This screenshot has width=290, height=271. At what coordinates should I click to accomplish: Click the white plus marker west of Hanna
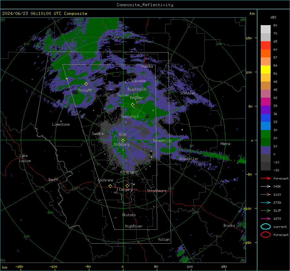(182, 130)
